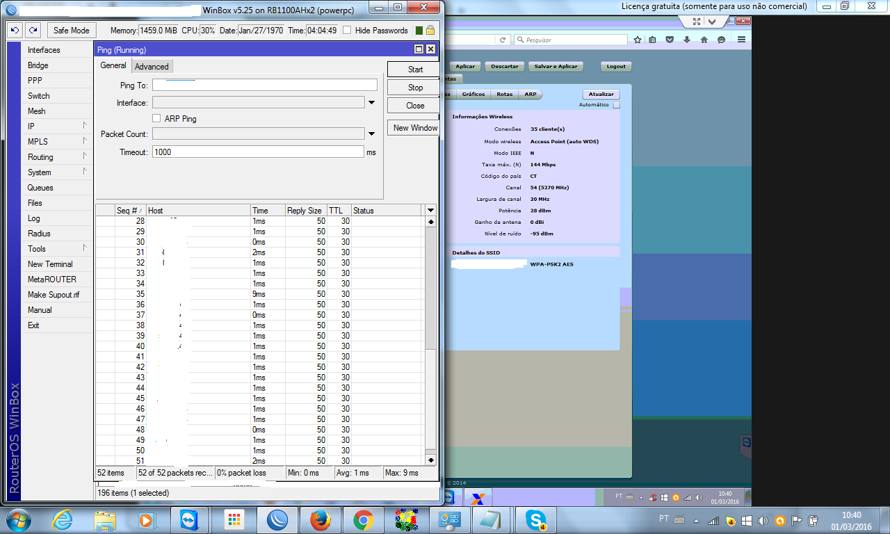Click the WinBox redo arrow icon
Image resolution: width=890 pixels, height=534 pixels.
click(x=33, y=31)
